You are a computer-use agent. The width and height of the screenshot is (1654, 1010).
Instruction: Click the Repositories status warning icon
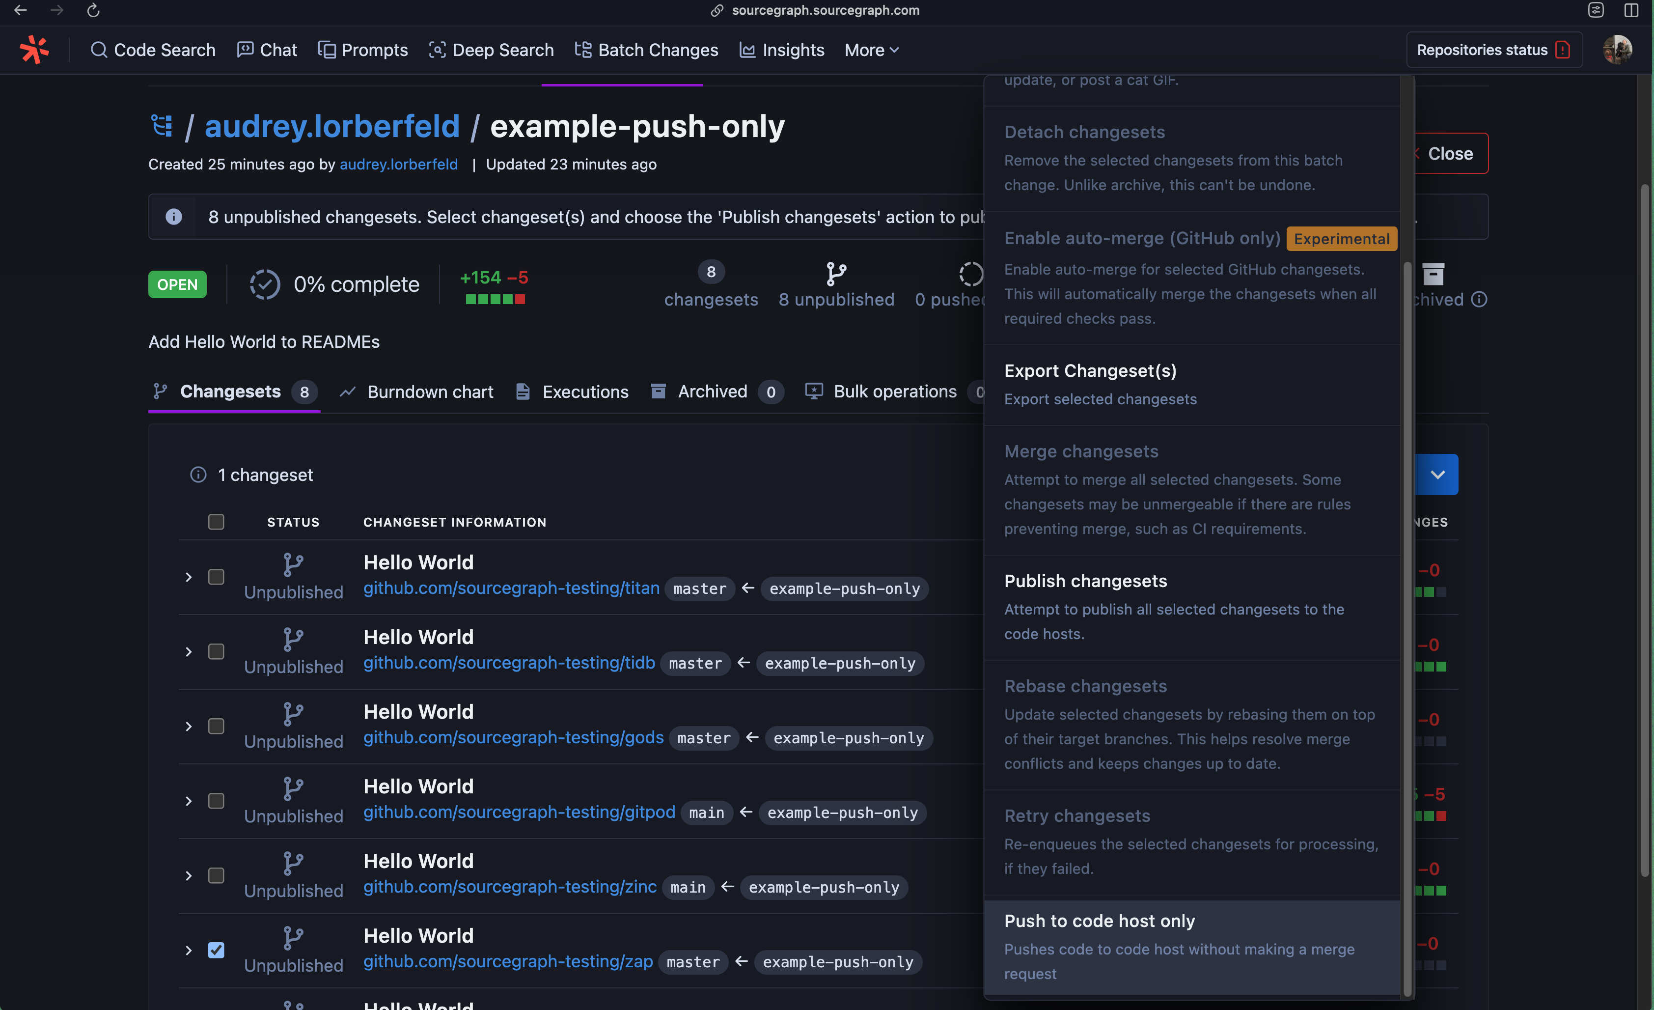click(1563, 50)
